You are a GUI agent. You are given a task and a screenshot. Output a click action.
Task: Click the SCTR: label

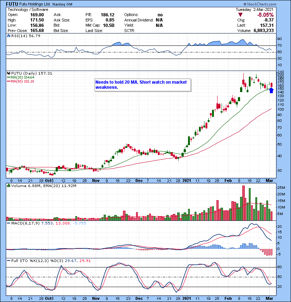pos(129,31)
